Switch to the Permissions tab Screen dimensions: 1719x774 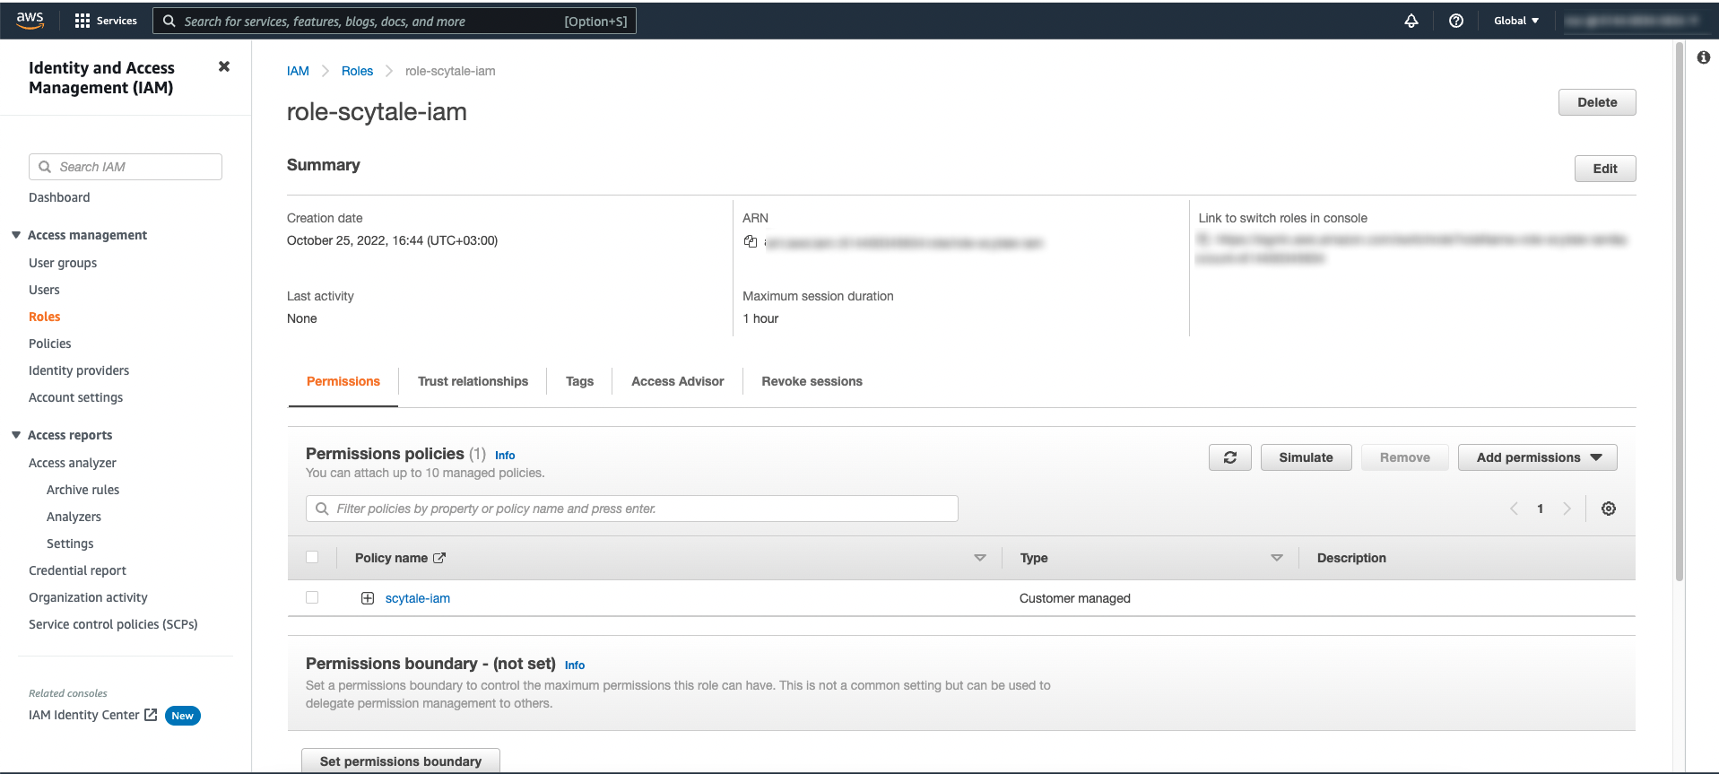point(343,381)
